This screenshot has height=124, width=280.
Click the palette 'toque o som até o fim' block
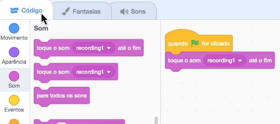[89, 48]
